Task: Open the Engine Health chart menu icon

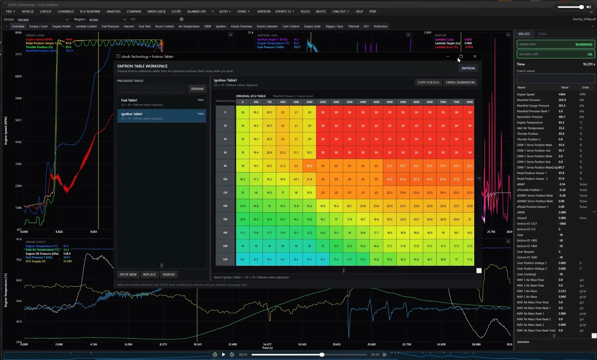Action: point(508,241)
